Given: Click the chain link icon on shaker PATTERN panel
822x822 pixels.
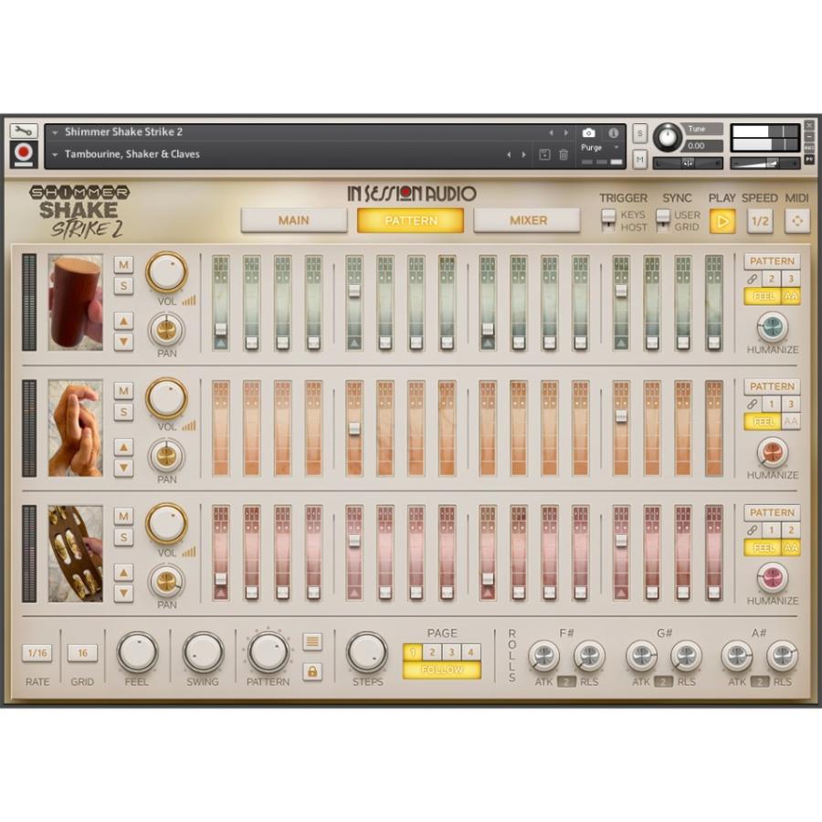Looking at the screenshot, I should (751, 278).
